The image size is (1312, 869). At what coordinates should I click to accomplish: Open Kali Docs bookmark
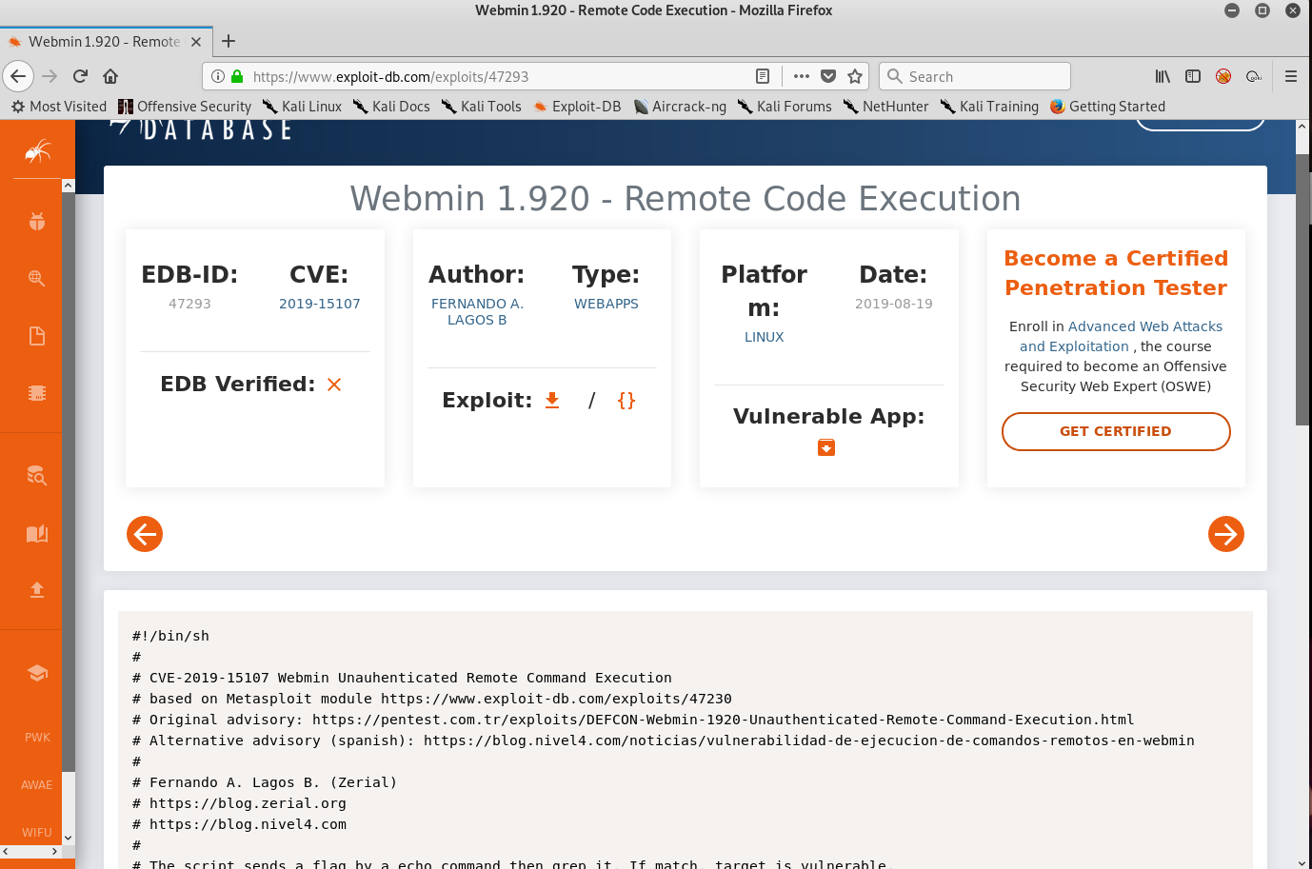pyautogui.click(x=391, y=107)
